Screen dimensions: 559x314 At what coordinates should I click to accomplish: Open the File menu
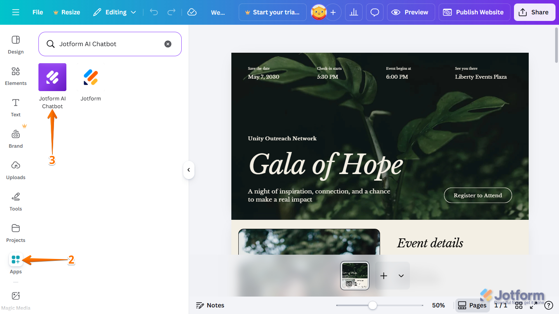coord(37,12)
